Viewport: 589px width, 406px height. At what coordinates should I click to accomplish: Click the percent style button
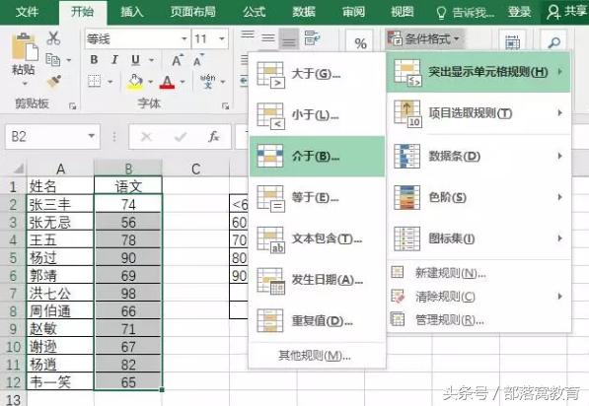point(361,43)
